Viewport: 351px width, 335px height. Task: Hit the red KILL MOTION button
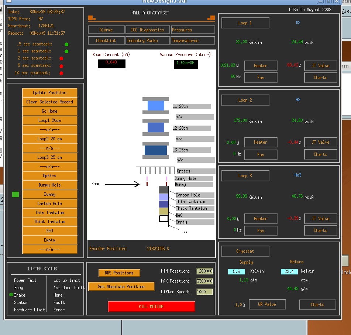[151, 306]
